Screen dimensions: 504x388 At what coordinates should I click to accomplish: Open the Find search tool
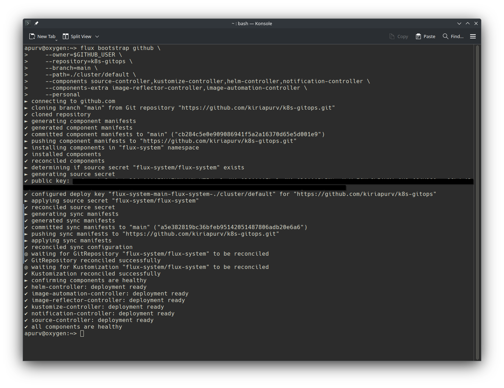(453, 36)
